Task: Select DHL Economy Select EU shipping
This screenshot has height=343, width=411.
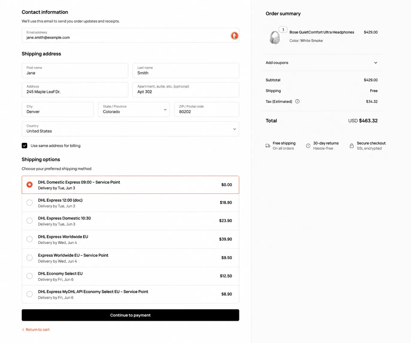Action: (x=130, y=276)
